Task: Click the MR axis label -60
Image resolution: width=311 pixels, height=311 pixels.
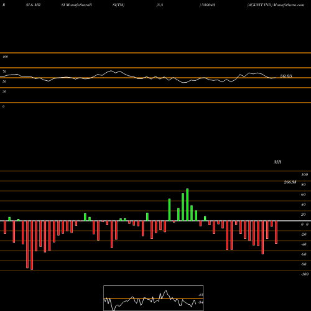Action: pos(304,254)
